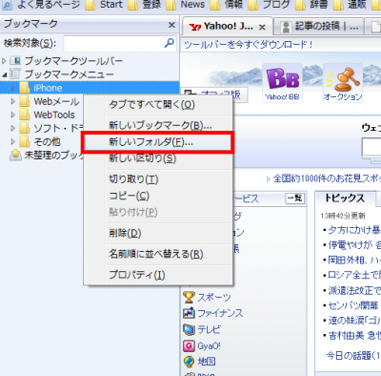Image resolution: width=381 pixels, height=376 pixels.
Task: Switch to the Yahoo! Japan tab
Action: click(x=227, y=26)
